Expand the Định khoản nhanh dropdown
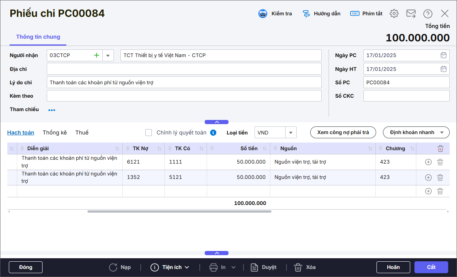Viewport: 457px width, 277px height. (442, 133)
